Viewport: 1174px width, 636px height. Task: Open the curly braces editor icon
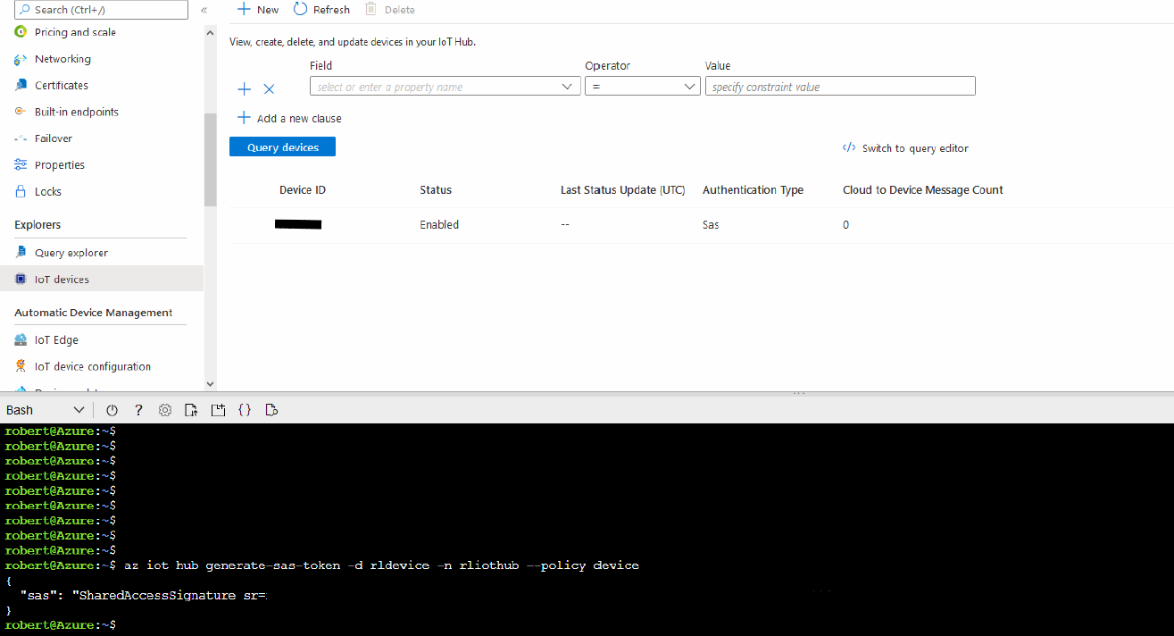tap(245, 410)
